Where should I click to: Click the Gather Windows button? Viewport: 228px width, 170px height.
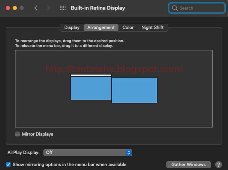pyautogui.click(x=189, y=165)
